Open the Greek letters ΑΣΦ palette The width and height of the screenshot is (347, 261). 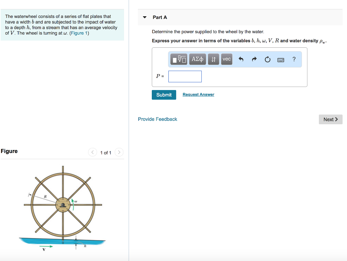click(x=197, y=59)
